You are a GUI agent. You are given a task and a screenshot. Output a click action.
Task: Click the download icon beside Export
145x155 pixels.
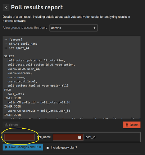pos(6,125)
